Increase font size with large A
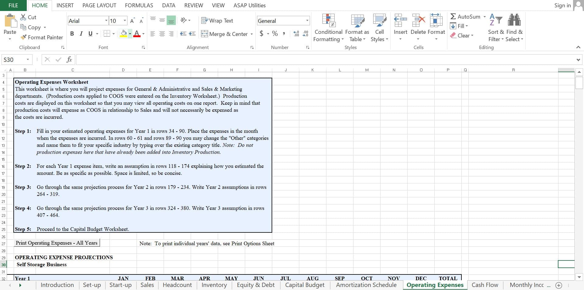The image size is (584, 290). pyautogui.click(x=132, y=21)
